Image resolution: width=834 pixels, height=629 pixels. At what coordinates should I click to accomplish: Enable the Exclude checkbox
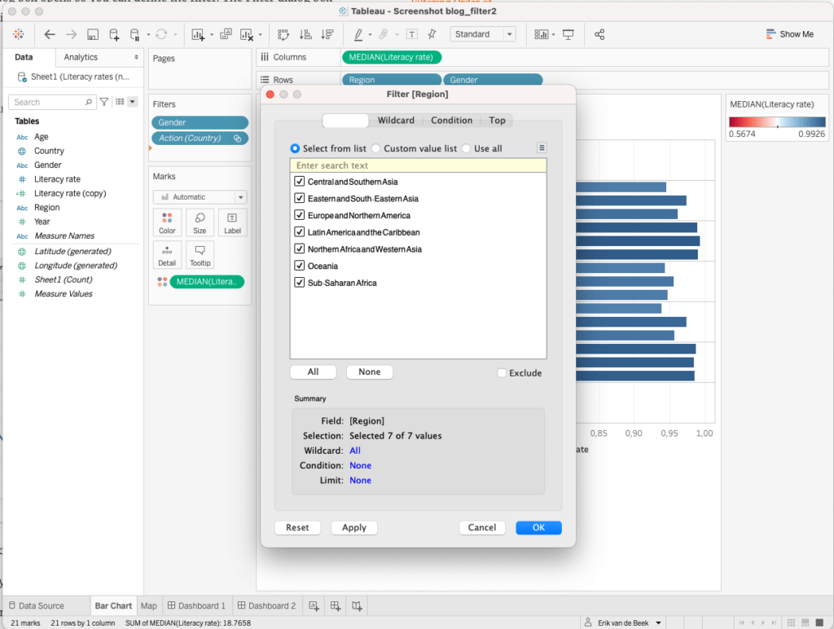coord(502,373)
